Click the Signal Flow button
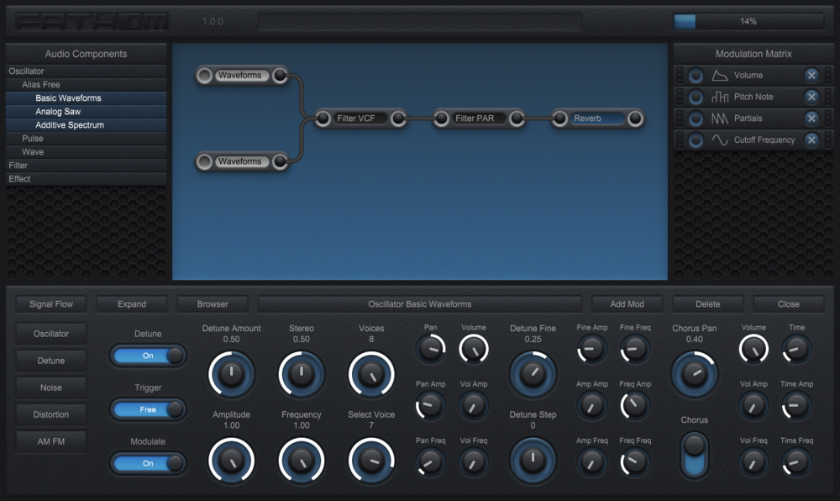This screenshot has height=501, width=840. (51, 303)
